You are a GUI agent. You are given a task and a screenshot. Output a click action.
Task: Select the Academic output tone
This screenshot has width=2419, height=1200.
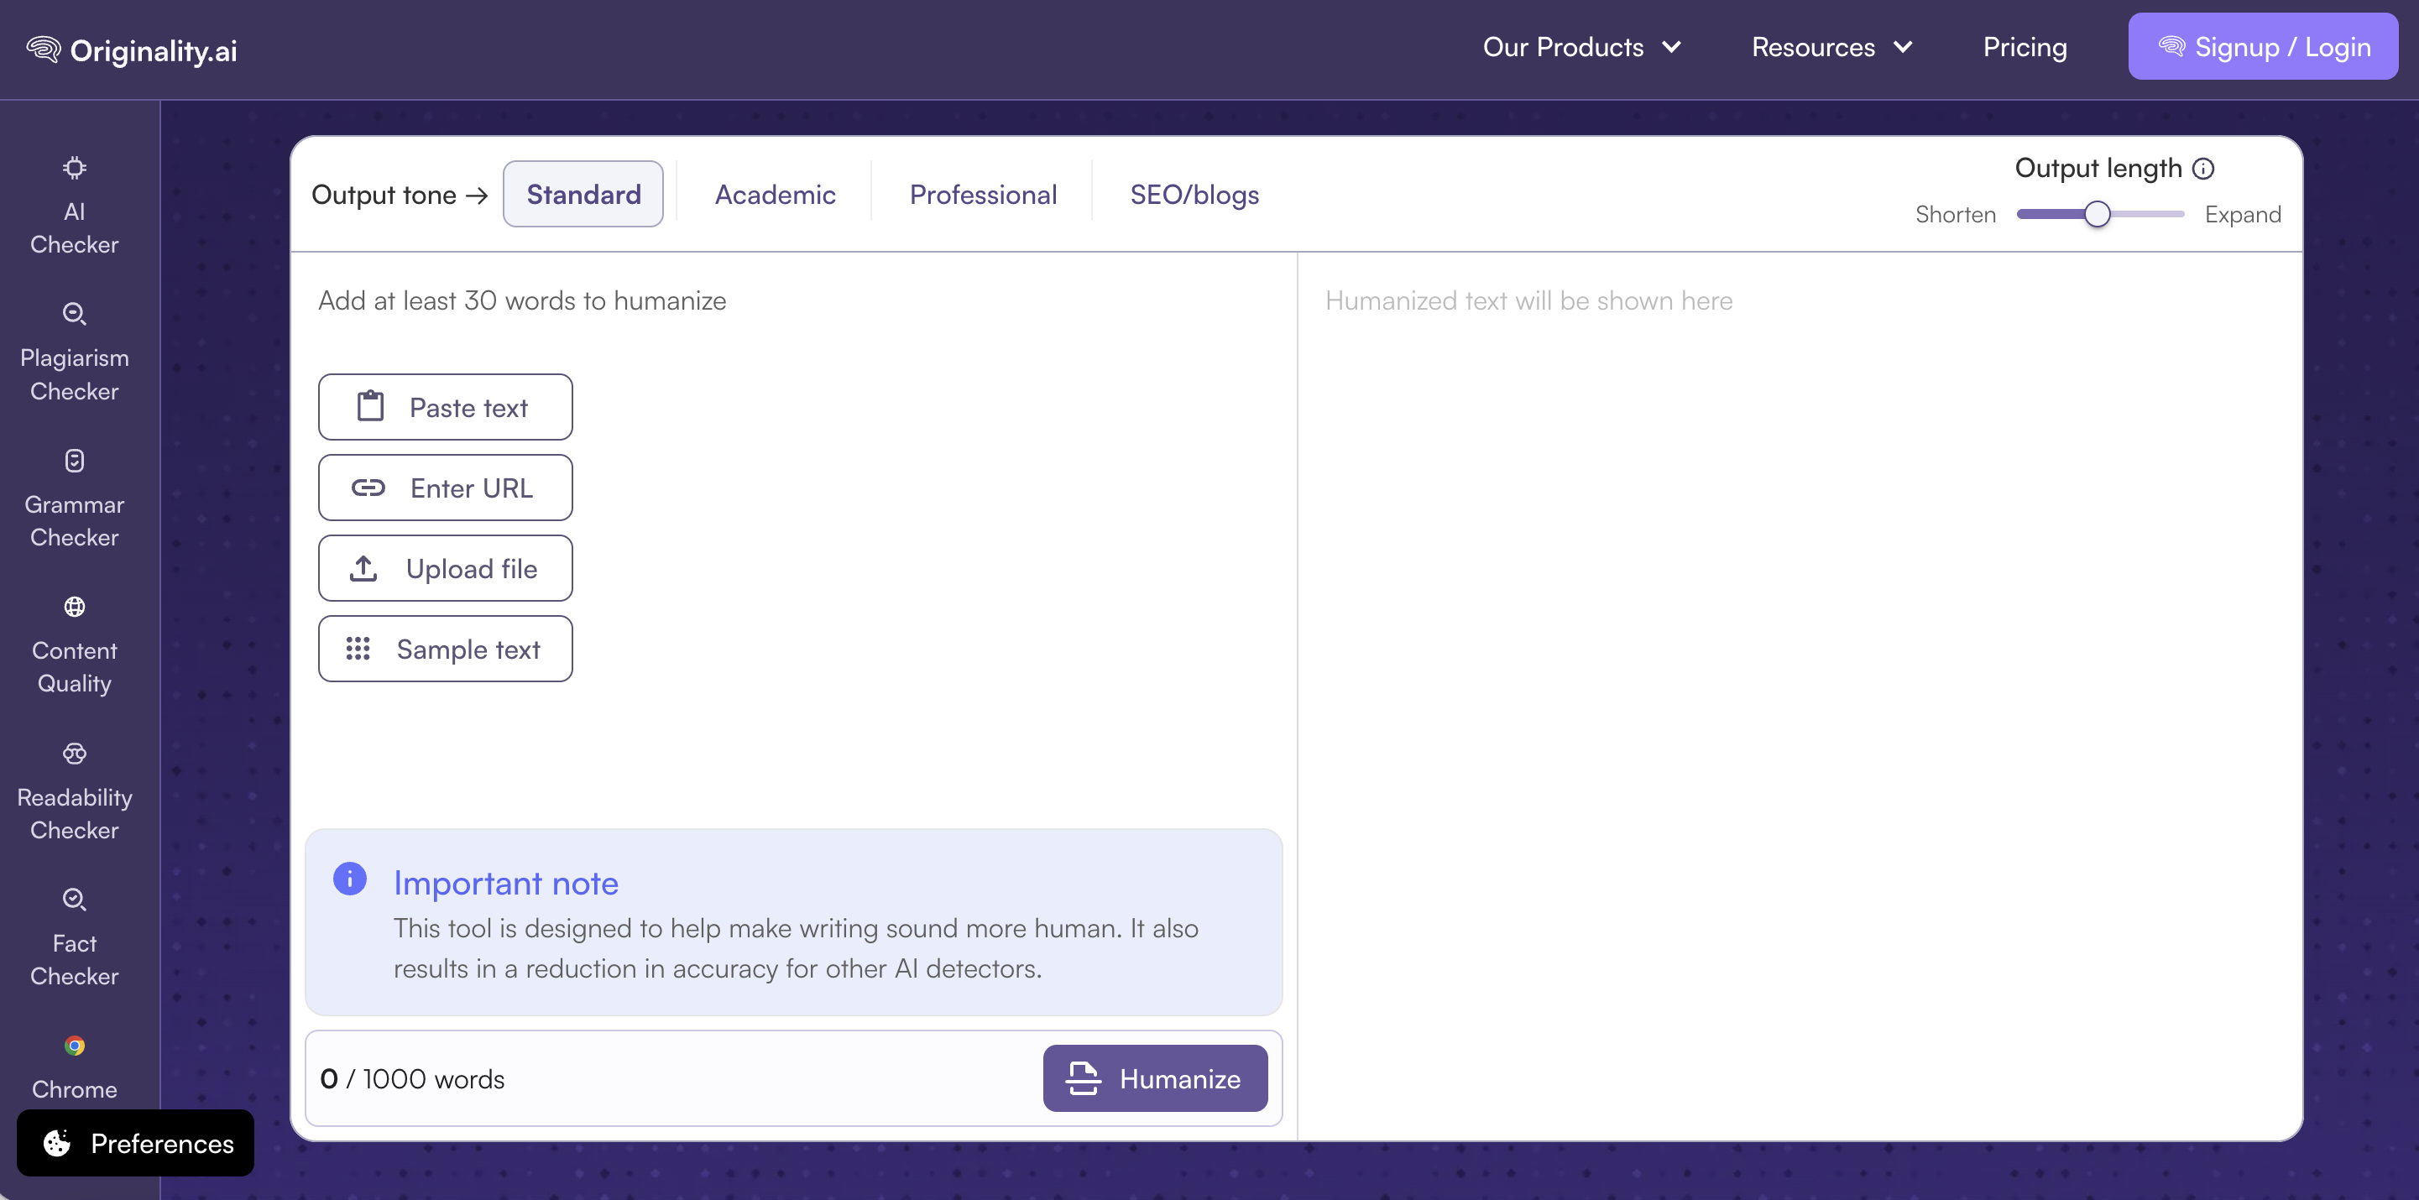point(775,195)
